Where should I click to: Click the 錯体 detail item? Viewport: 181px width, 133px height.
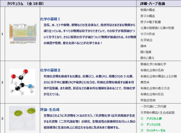click(143, 46)
